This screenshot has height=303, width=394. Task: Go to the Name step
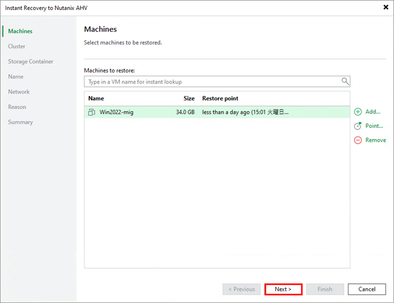click(15, 77)
